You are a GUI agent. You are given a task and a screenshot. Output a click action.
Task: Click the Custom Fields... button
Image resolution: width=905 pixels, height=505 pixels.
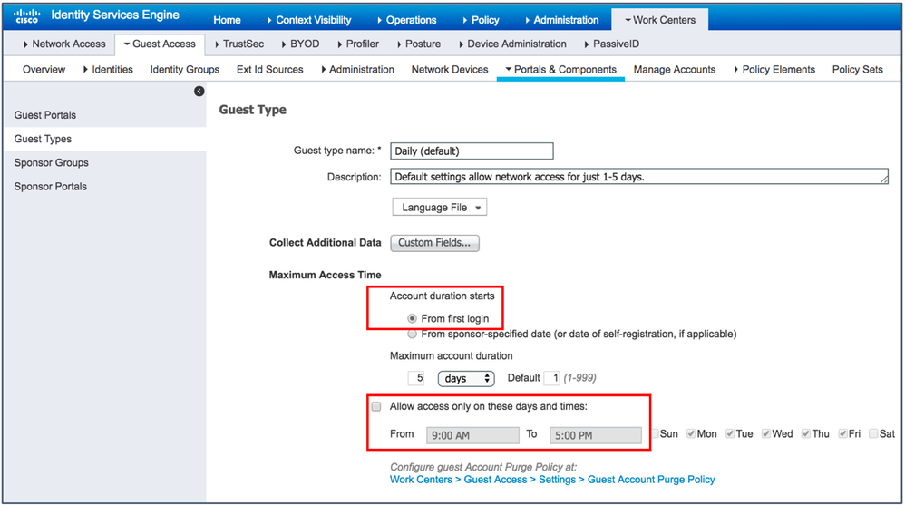pos(434,243)
